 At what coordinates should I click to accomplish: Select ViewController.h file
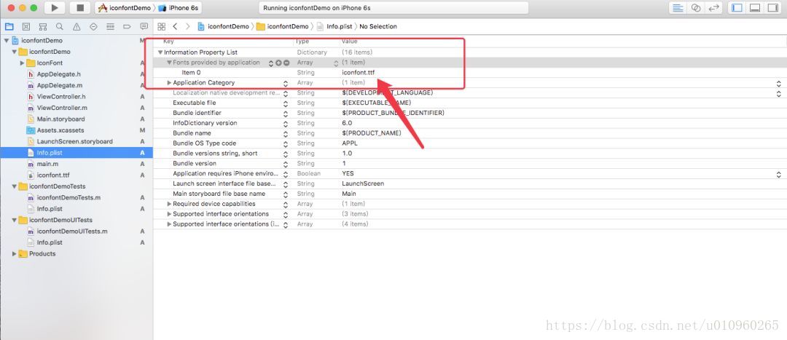click(60, 97)
